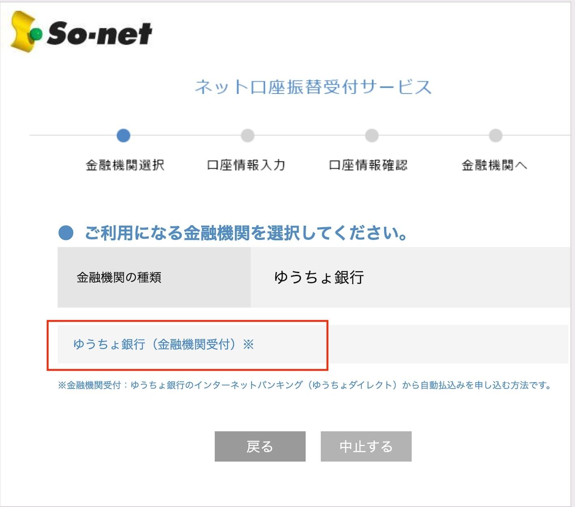Click progress line between 口座情報入力 and 口座情報確認 dots
Viewport: 575px width, 507px height.
click(309, 135)
